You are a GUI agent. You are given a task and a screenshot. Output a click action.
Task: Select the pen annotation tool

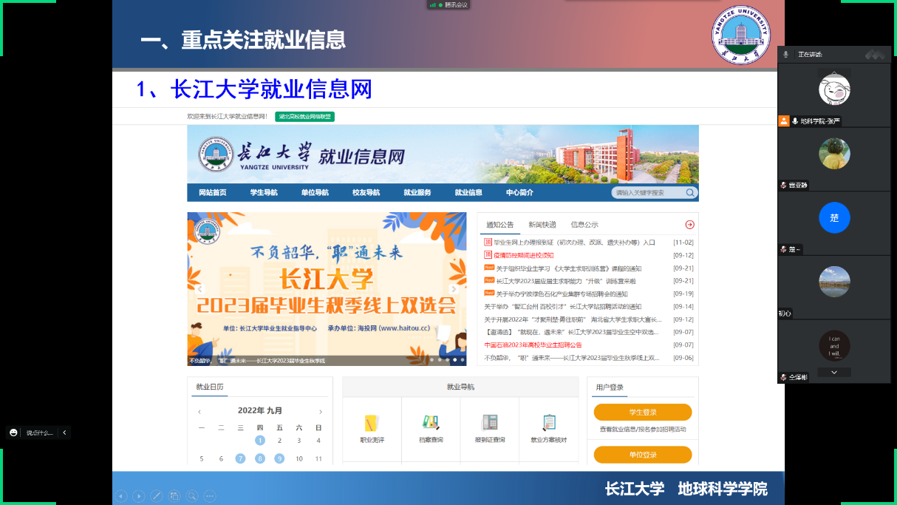point(156,496)
